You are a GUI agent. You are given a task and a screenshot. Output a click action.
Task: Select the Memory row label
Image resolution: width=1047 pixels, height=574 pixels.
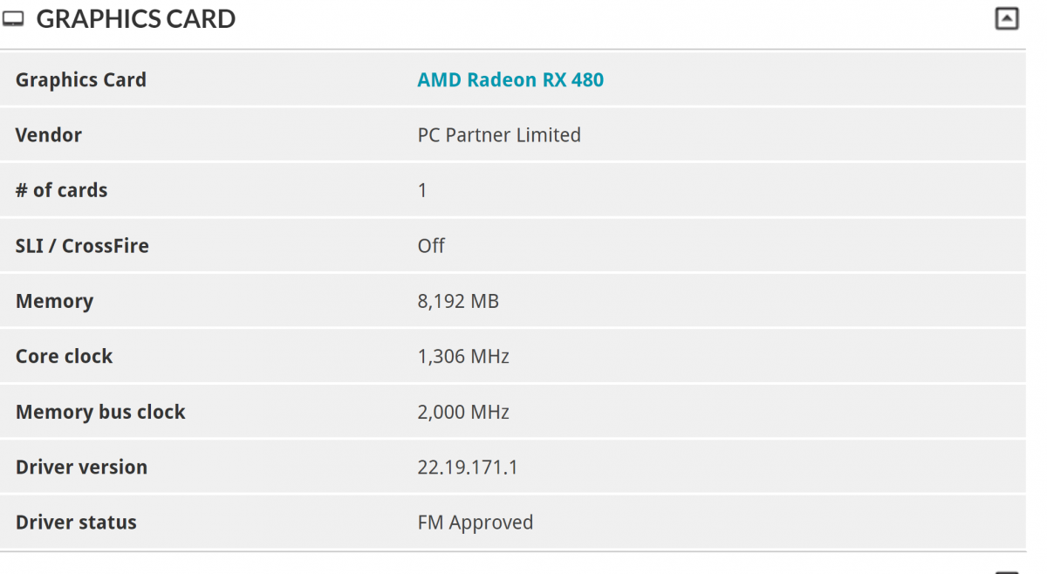pos(54,301)
